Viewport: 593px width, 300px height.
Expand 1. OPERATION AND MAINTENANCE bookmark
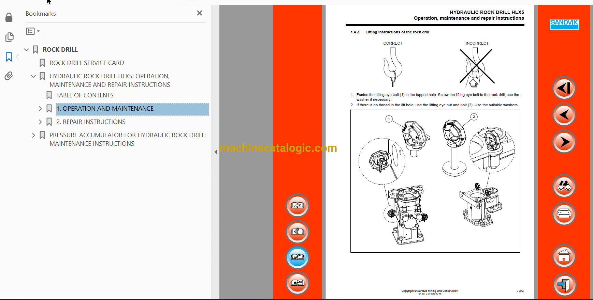point(40,109)
